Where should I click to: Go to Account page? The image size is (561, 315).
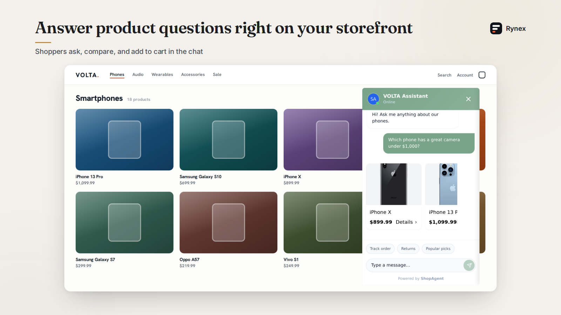[x=465, y=75]
